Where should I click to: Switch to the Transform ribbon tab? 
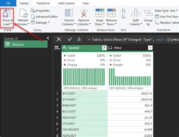point(43,3)
